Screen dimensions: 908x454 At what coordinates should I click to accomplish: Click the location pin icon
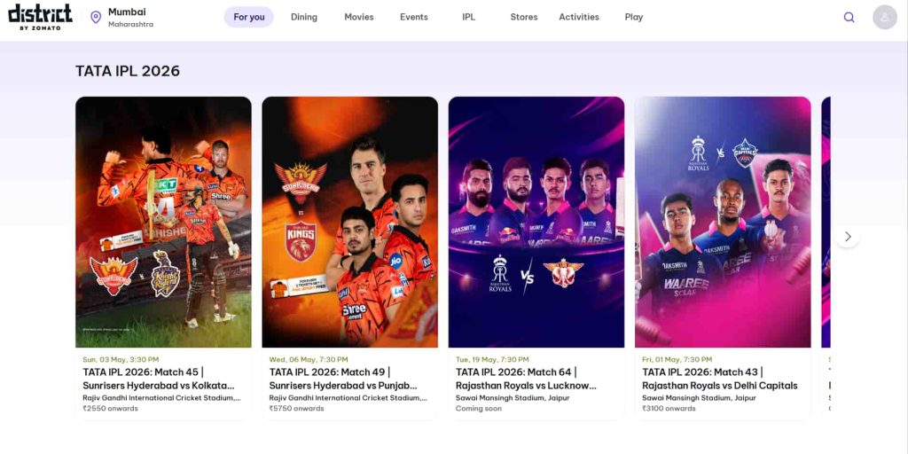[x=96, y=17]
